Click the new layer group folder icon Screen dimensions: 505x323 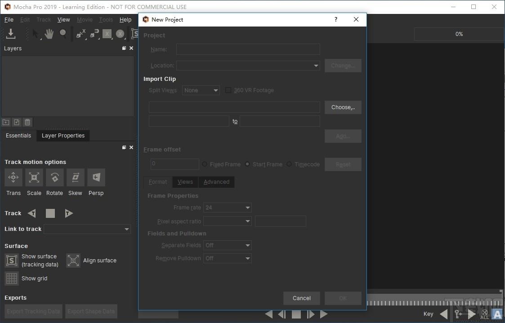click(x=6, y=122)
